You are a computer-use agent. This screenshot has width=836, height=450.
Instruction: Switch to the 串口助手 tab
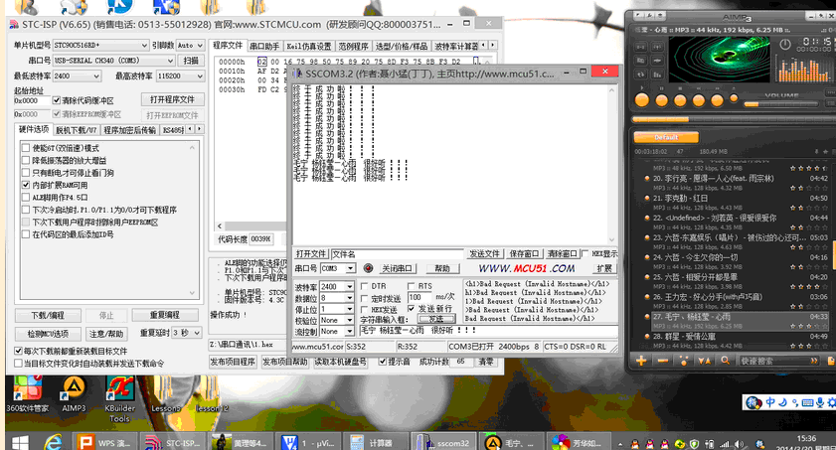(x=264, y=46)
